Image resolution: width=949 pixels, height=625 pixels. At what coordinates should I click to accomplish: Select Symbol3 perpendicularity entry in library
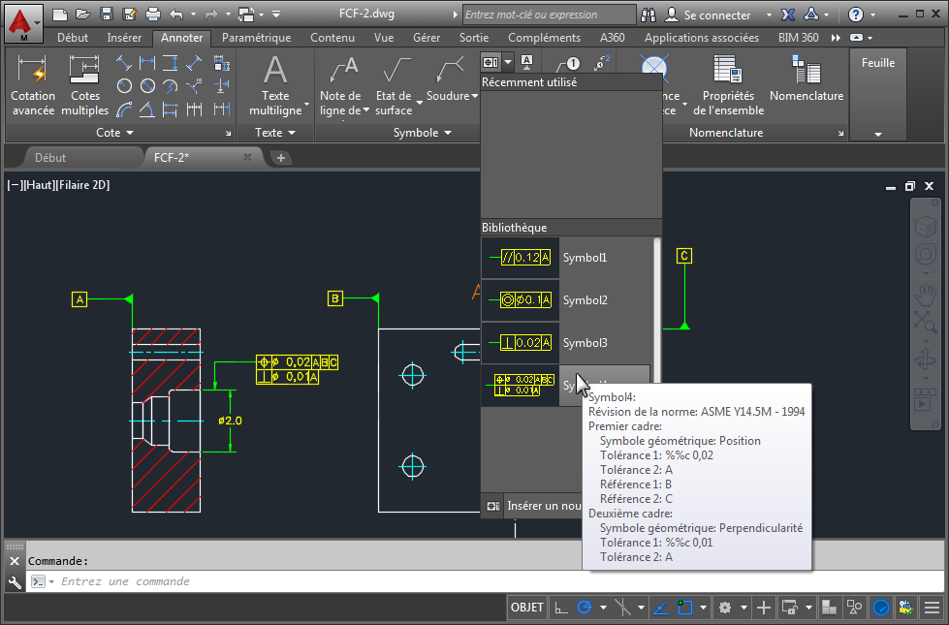click(567, 342)
